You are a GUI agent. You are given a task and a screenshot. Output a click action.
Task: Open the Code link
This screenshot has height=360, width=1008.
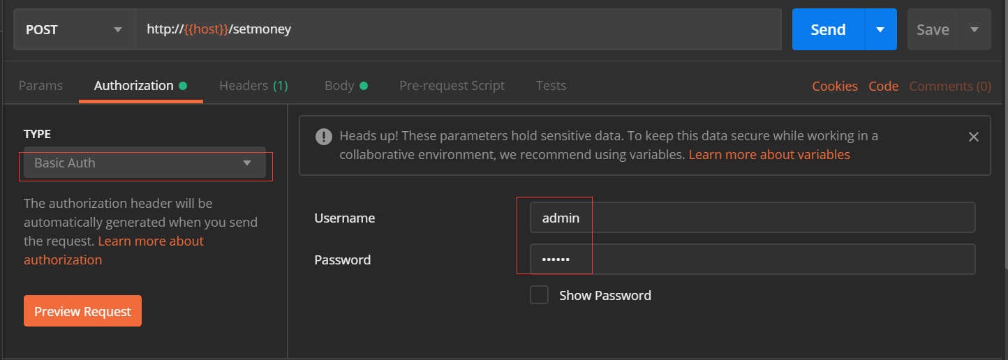883,87
